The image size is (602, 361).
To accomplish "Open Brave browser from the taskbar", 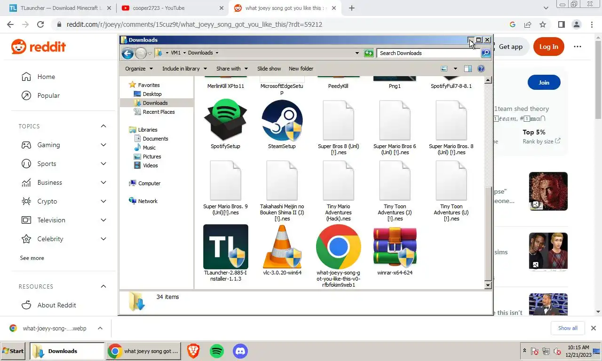I will 193,351.
